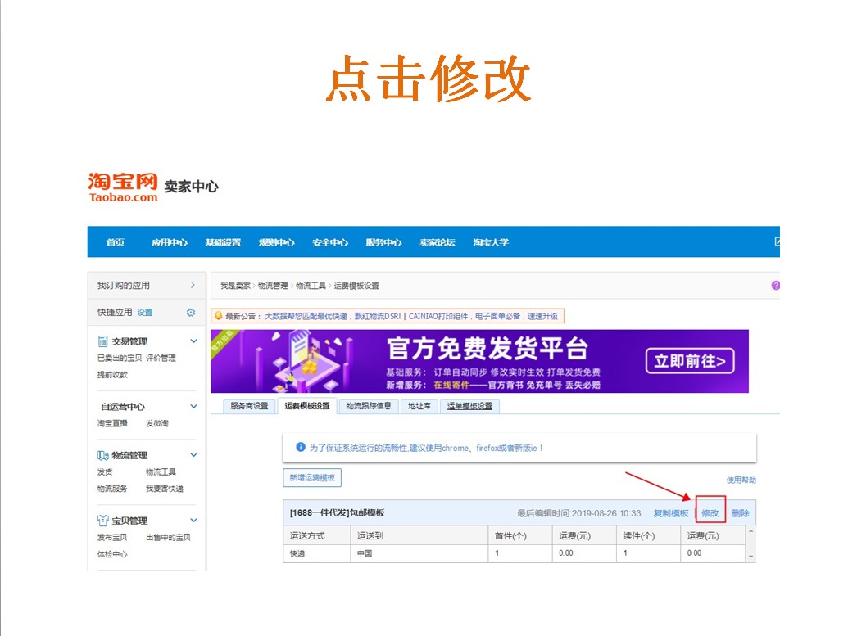Screen dimensions: 848x636
Task: Switch to the 地址库 tab
Action: tap(419, 405)
